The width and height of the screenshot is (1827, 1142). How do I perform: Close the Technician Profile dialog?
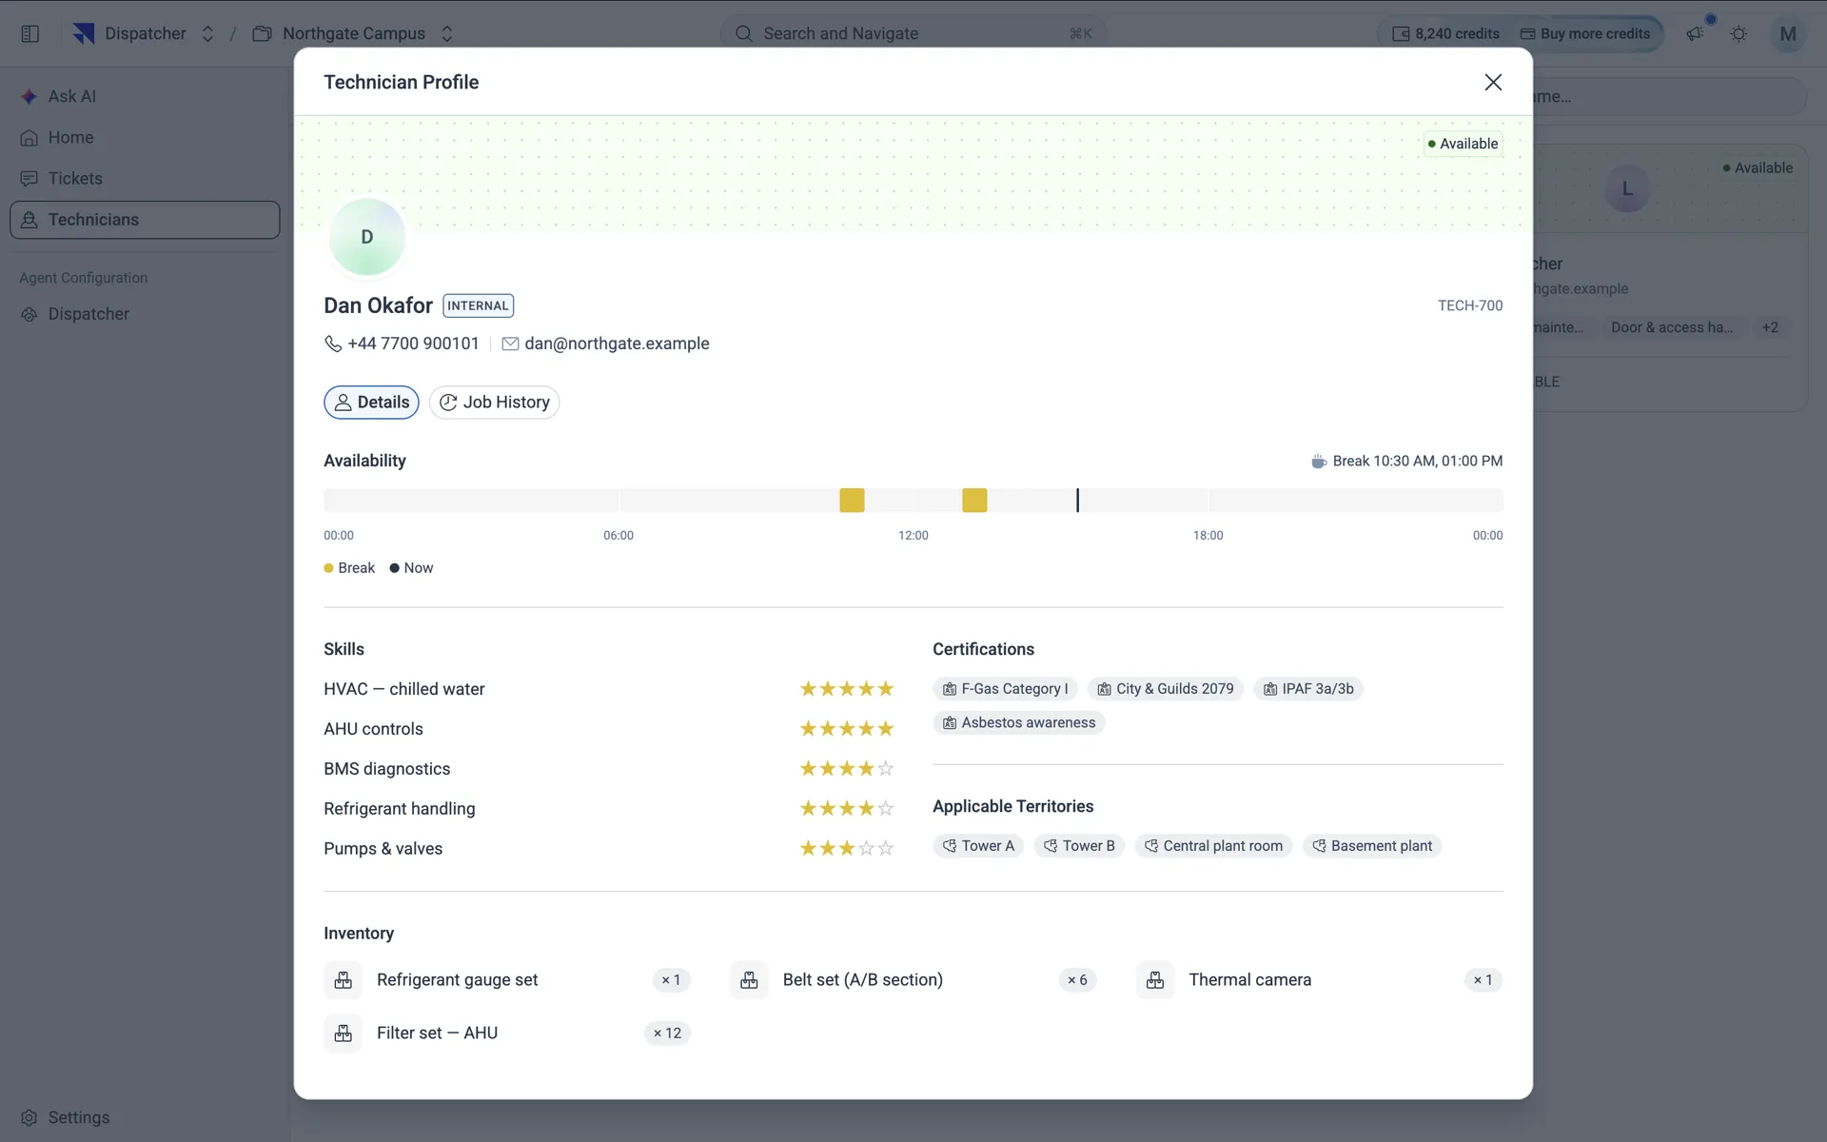pyautogui.click(x=1493, y=82)
